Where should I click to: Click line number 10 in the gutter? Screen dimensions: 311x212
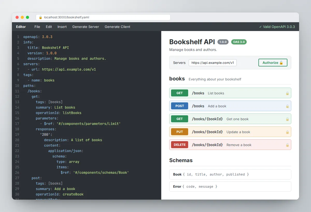point(17,86)
